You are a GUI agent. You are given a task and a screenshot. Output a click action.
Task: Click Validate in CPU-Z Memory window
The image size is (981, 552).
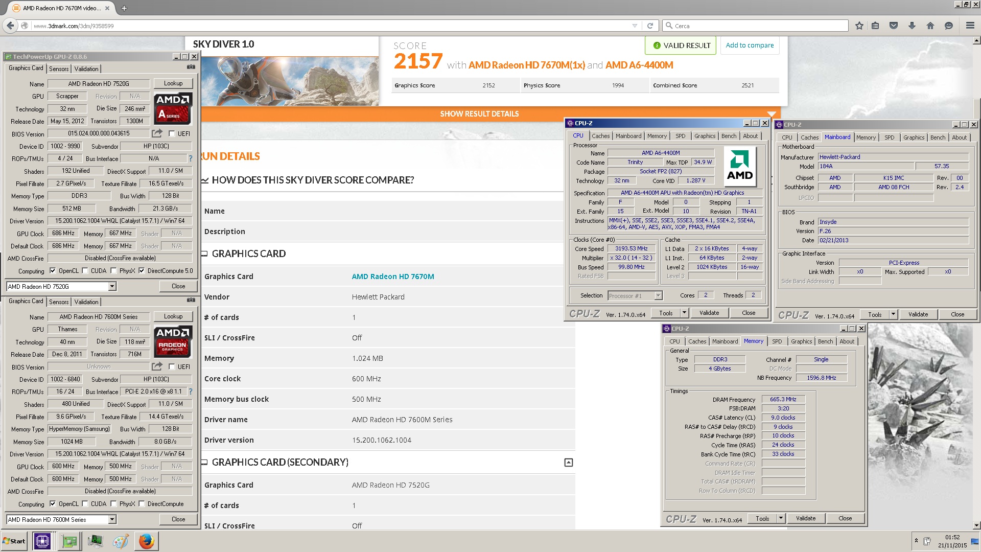tap(806, 518)
